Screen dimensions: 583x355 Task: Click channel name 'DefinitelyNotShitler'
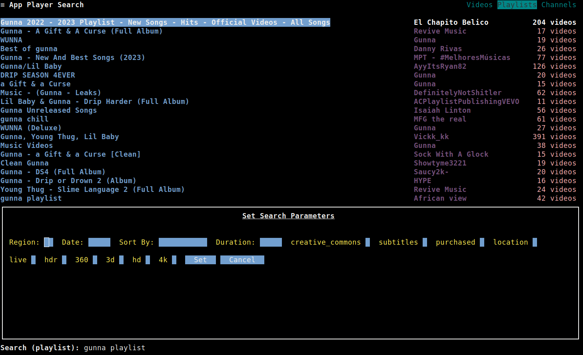[458, 93]
